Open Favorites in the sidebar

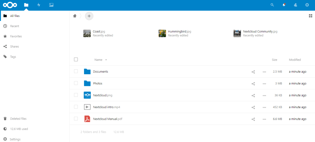click(x=16, y=36)
